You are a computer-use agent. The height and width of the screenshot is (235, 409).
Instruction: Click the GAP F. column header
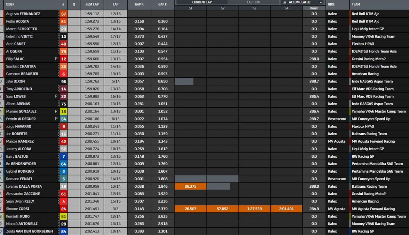[x=163, y=4]
